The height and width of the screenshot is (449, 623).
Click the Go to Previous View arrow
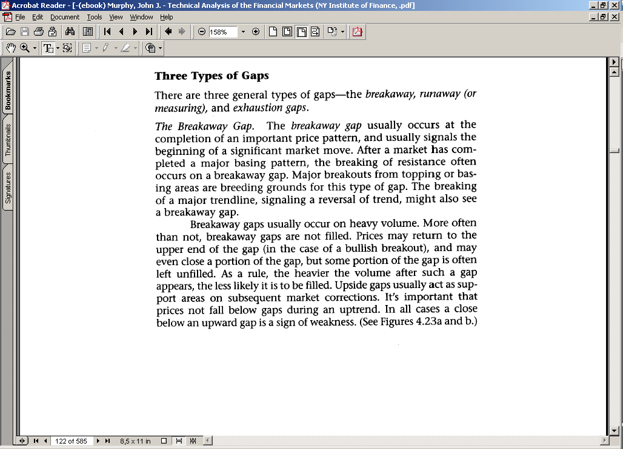click(168, 31)
